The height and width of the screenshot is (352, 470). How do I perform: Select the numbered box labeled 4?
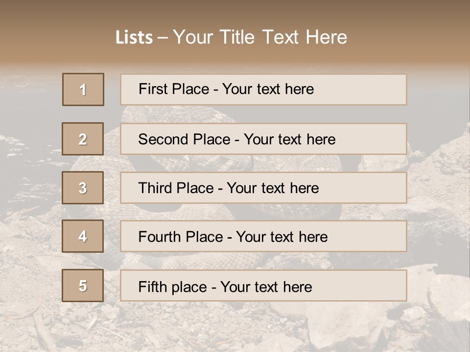pyautogui.click(x=83, y=236)
